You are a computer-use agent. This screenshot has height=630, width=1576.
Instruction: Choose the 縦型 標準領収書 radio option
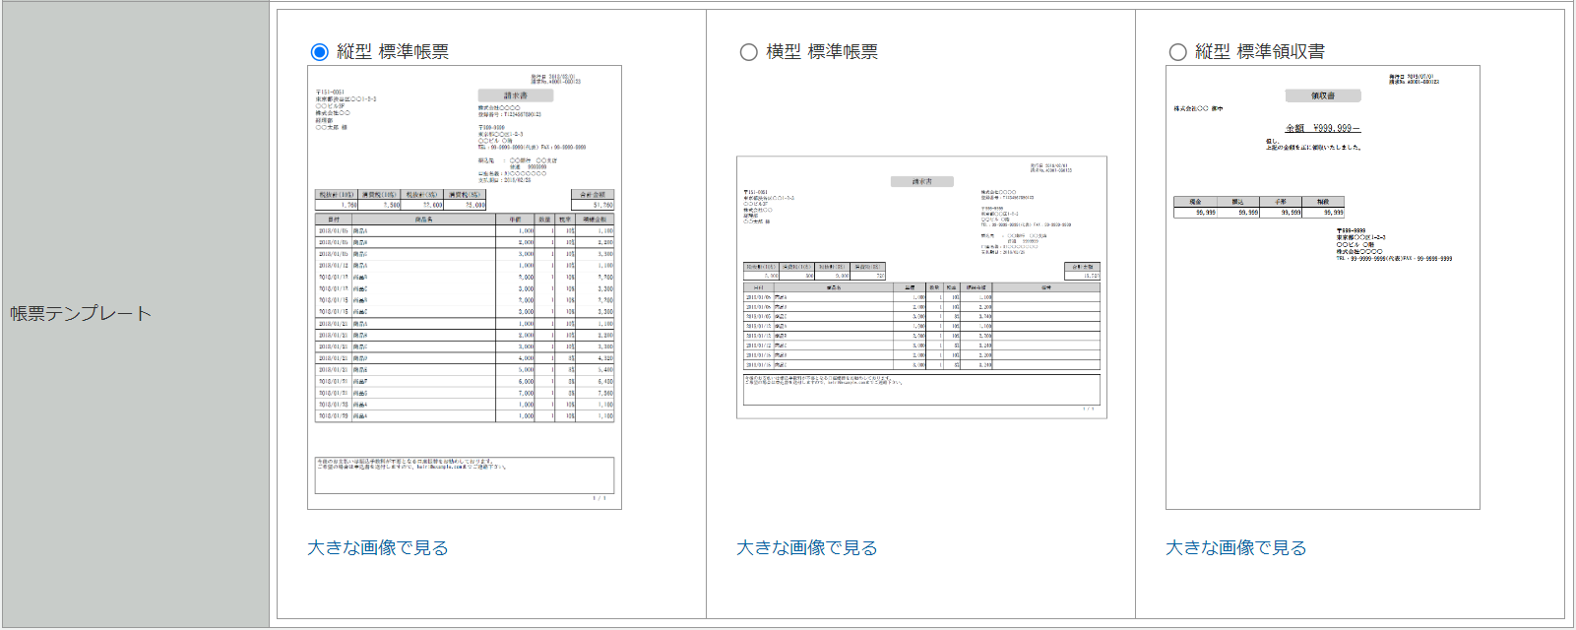(x=1177, y=52)
